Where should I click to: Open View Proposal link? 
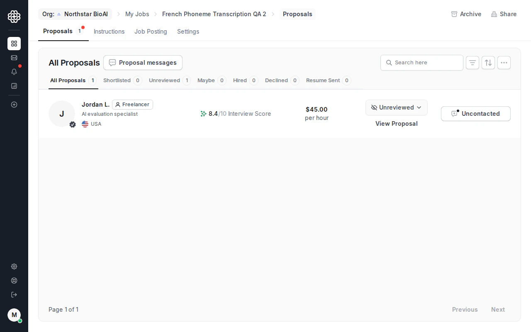[397, 124]
